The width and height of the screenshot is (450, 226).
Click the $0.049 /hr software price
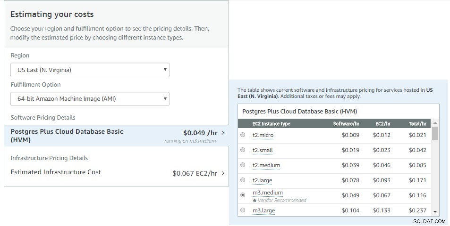pyautogui.click(x=200, y=133)
